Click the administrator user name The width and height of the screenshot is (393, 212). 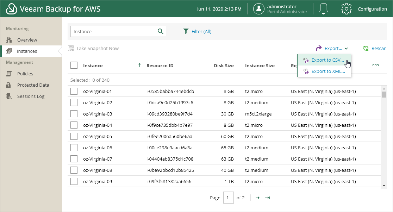tap(282, 6)
